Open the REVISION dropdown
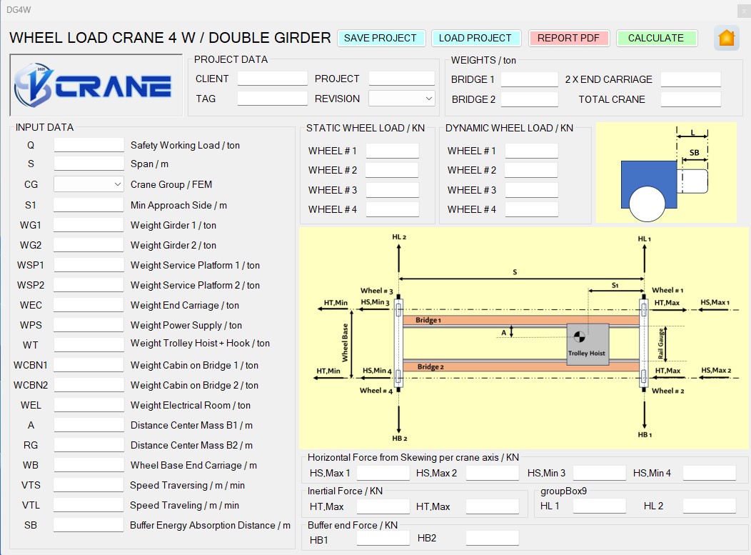The height and width of the screenshot is (555, 751). tap(401, 99)
